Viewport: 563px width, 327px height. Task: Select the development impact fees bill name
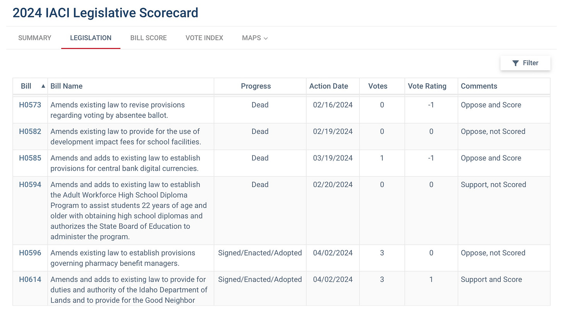tap(126, 137)
